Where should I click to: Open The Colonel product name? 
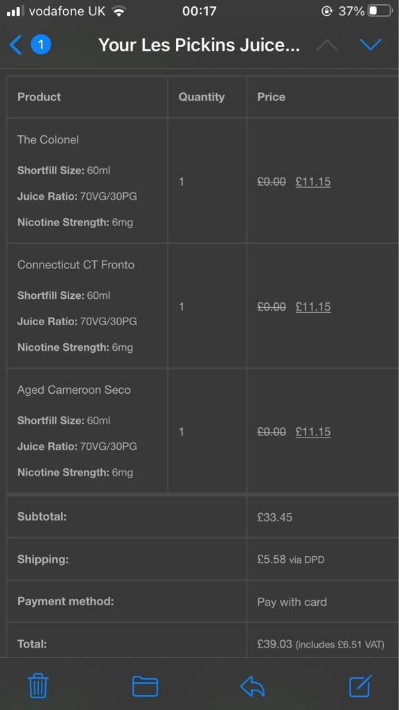tap(48, 140)
